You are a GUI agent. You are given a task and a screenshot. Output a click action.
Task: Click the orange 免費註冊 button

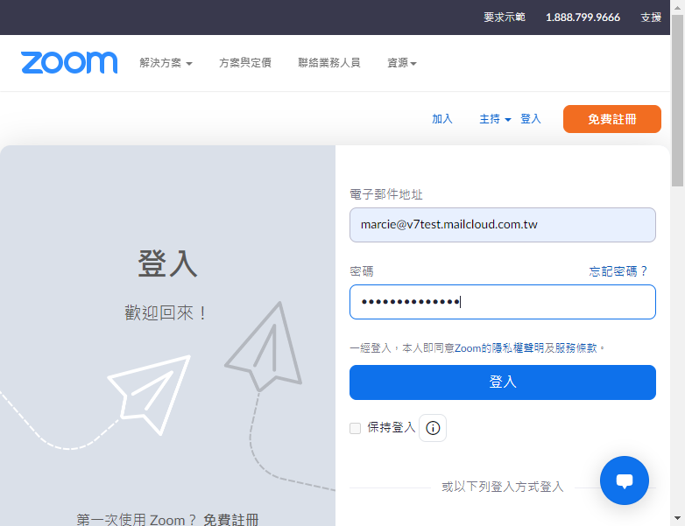click(612, 119)
